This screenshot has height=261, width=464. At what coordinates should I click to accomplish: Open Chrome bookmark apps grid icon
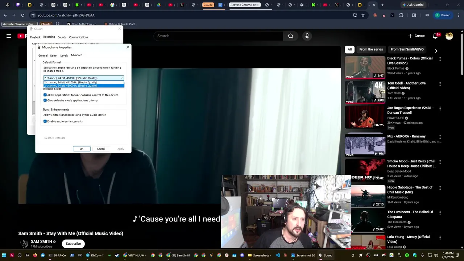(57, 24)
